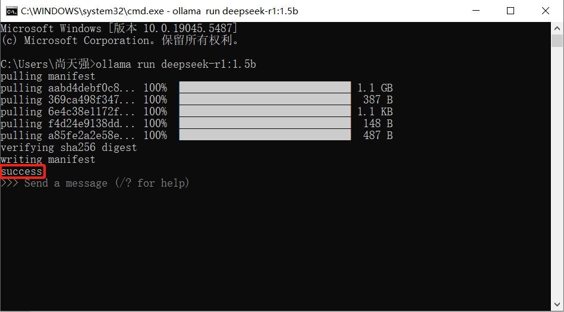Click the '1.1 GB' size value
This screenshot has height=312, width=564.
click(375, 88)
